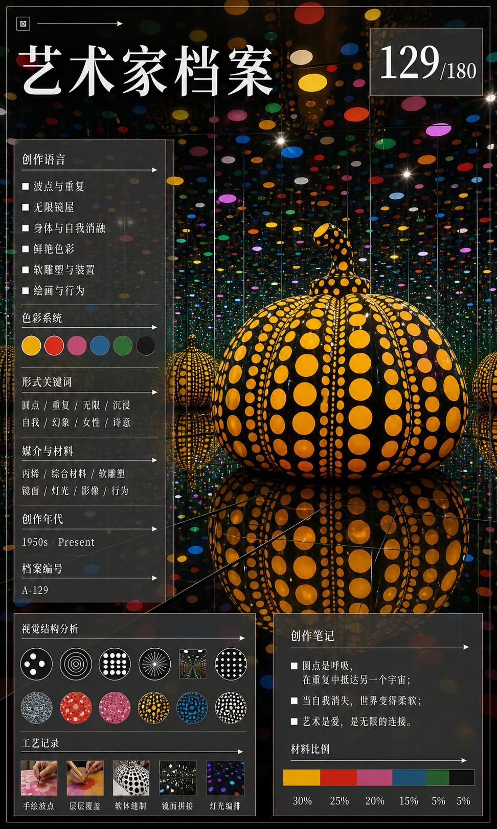Open the 软体缝制 thumbnail
Viewport: 497px width, 829px height.
tap(131, 778)
